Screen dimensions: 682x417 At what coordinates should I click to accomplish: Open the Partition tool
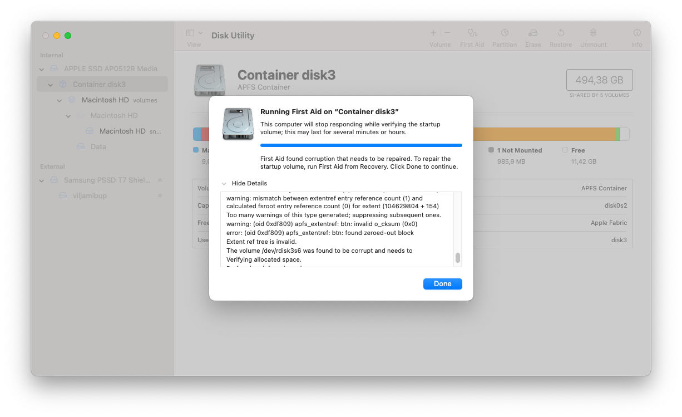505,33
